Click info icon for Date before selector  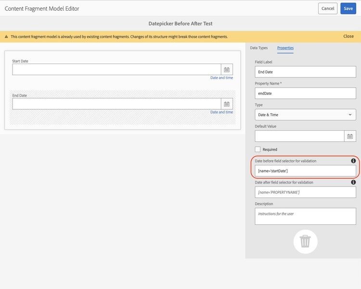click(x=353, y=160)
